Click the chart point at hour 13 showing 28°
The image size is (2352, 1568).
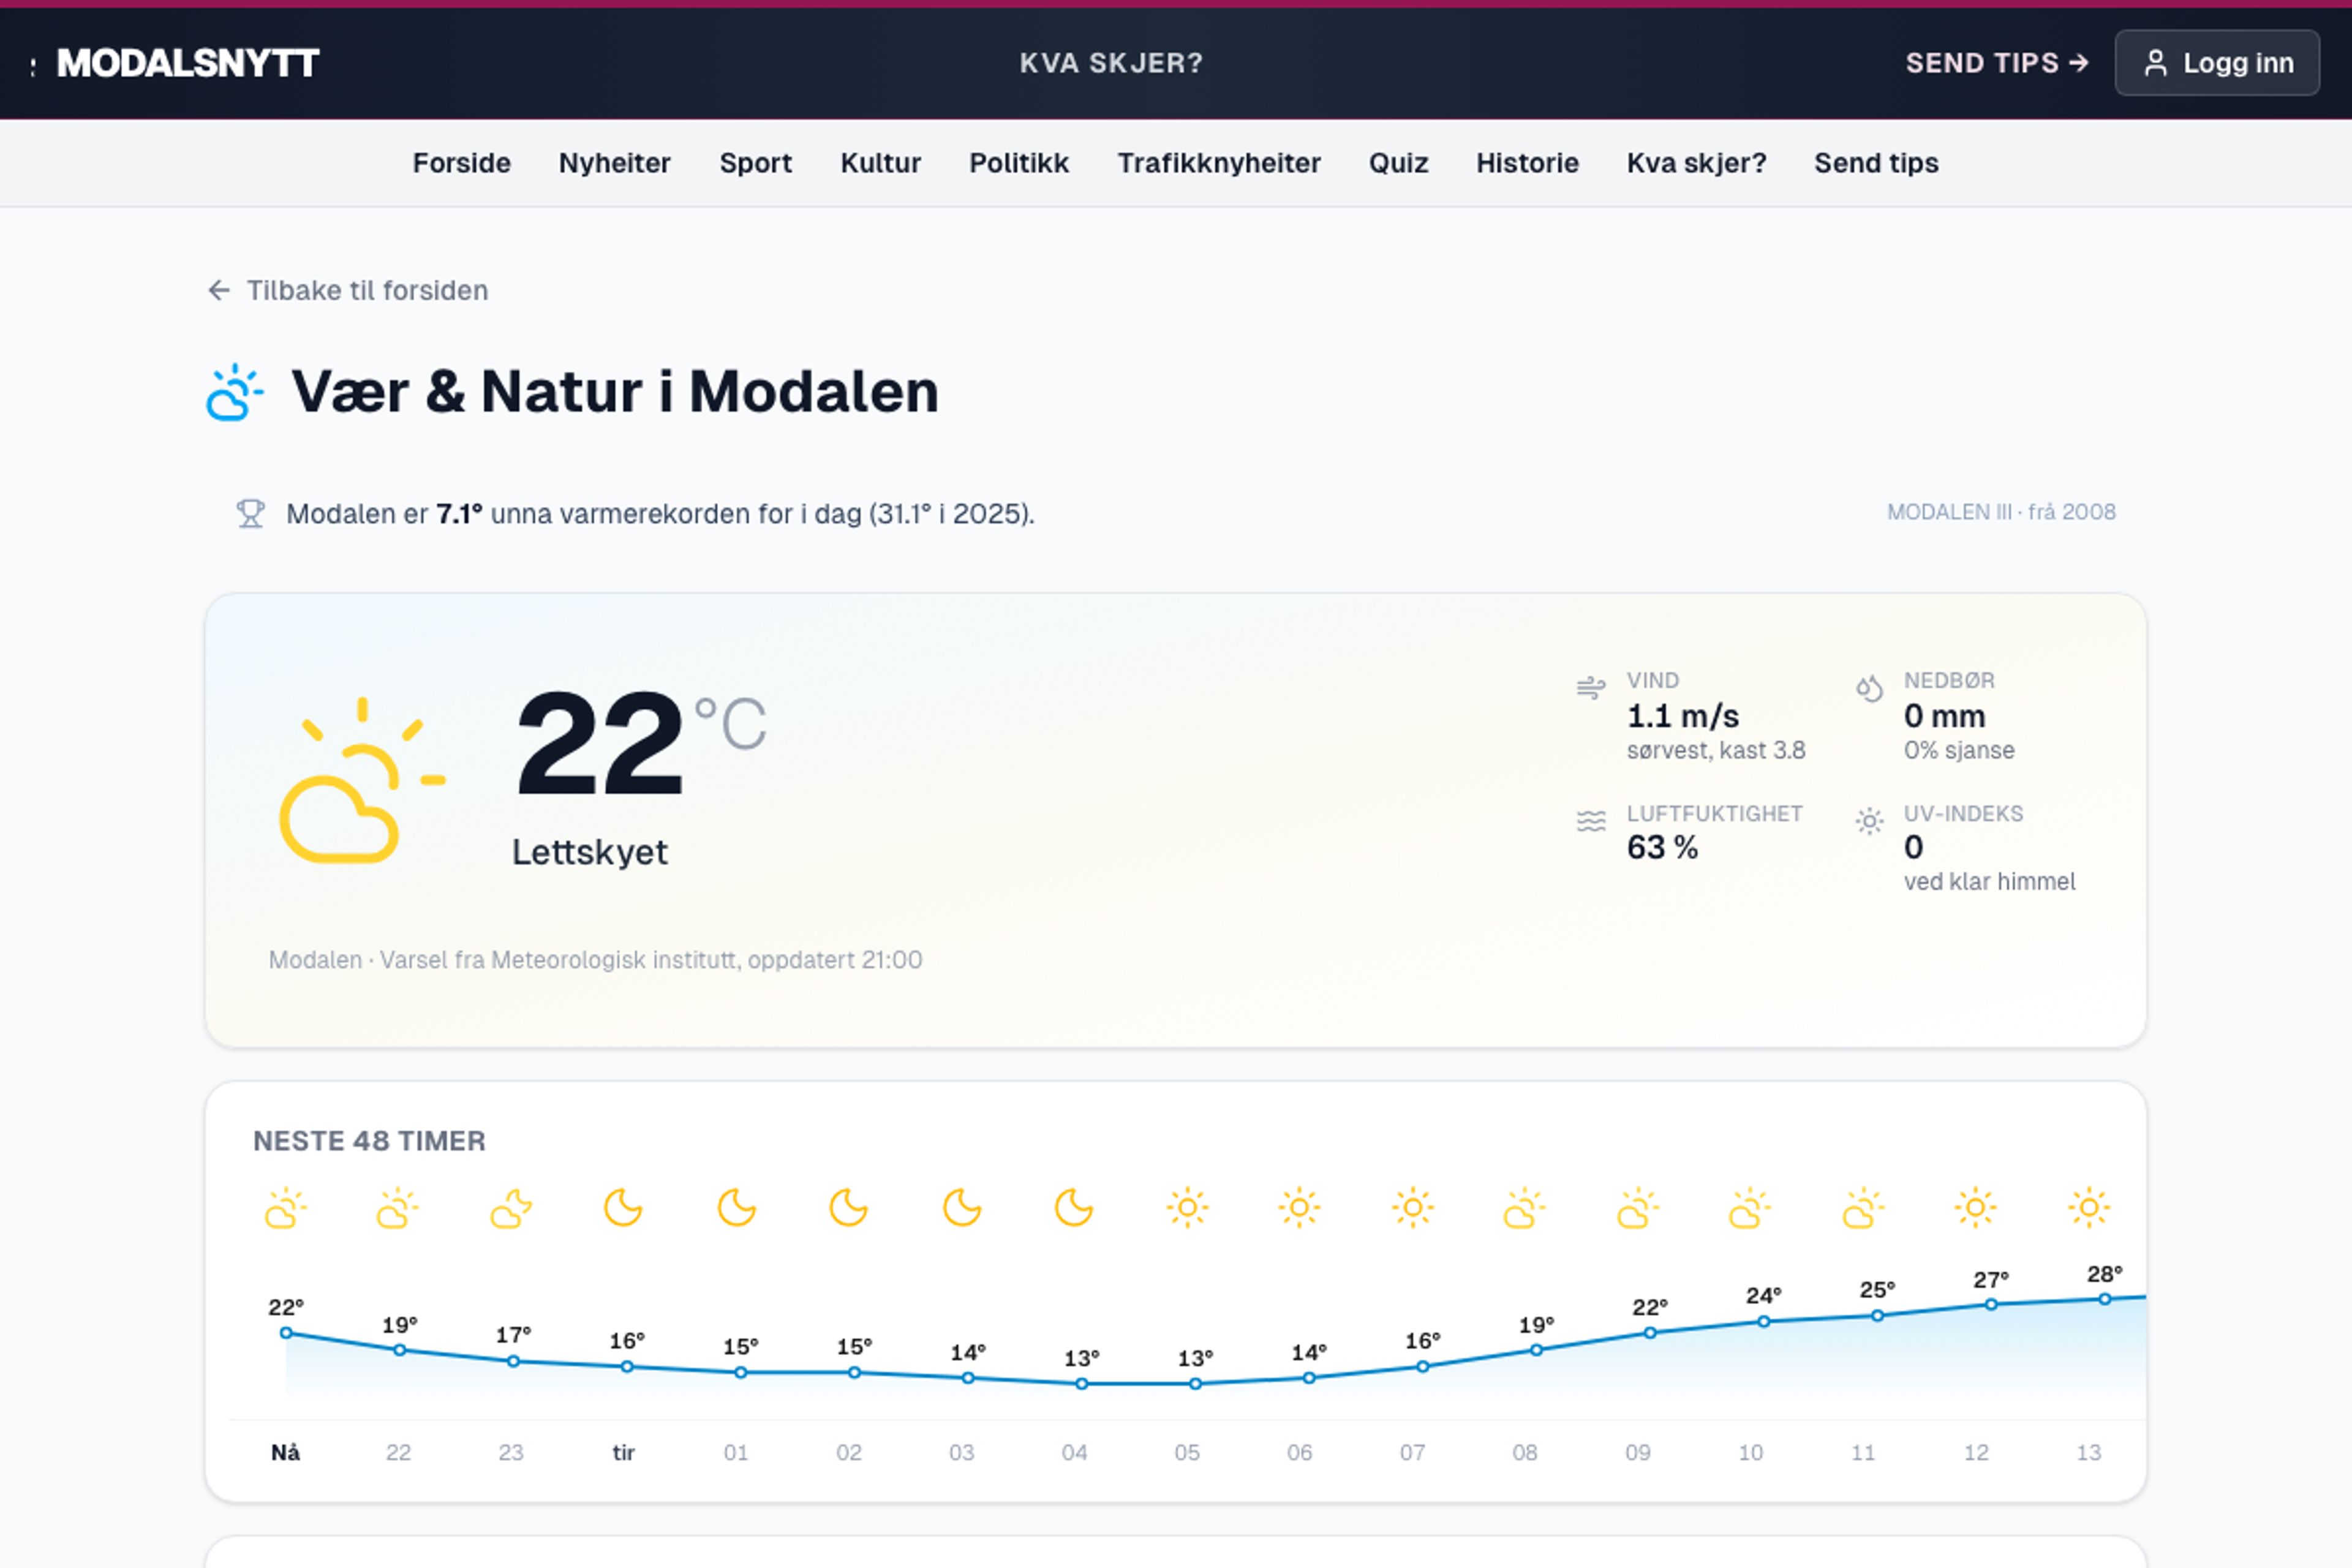coord(2104,1299)
